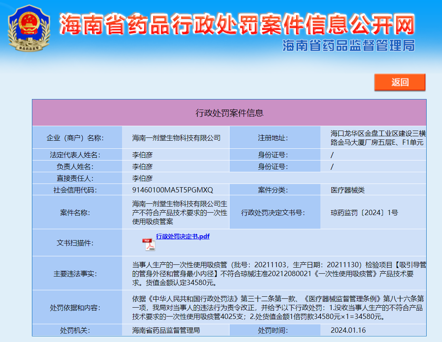Click the 处罚机关 value 海南省药品监督管理局
Viewport: 442px width, 342px height.
166,330
